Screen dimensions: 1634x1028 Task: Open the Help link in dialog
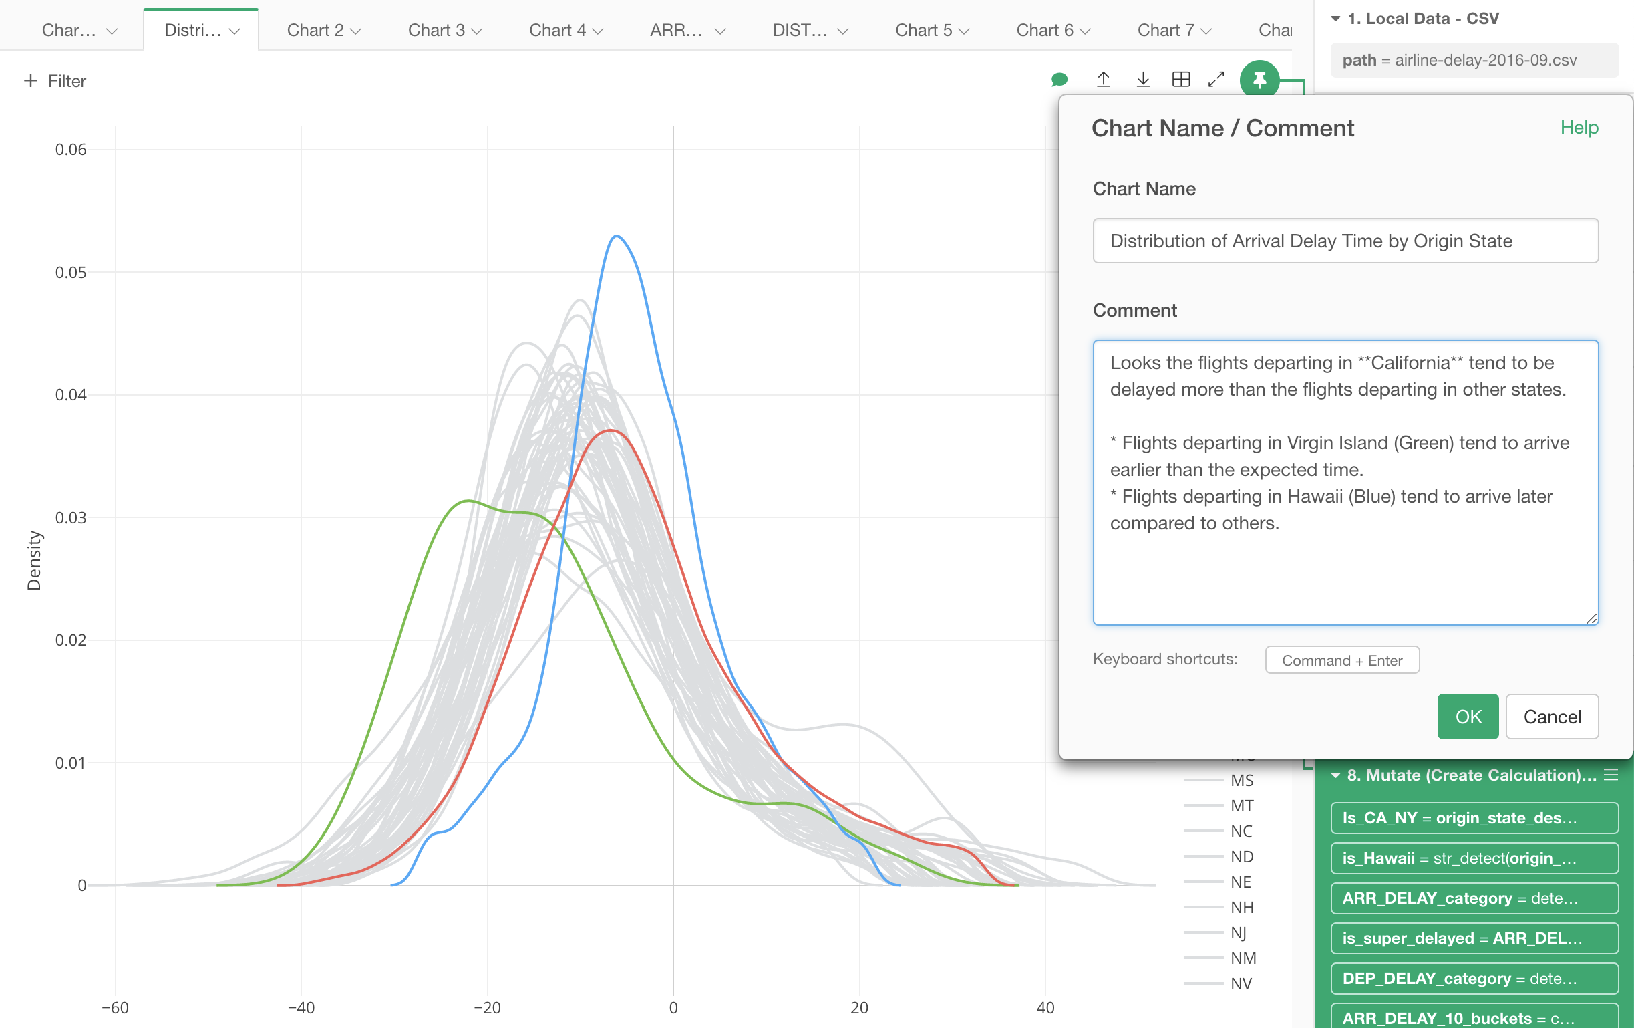[1579, 128]
